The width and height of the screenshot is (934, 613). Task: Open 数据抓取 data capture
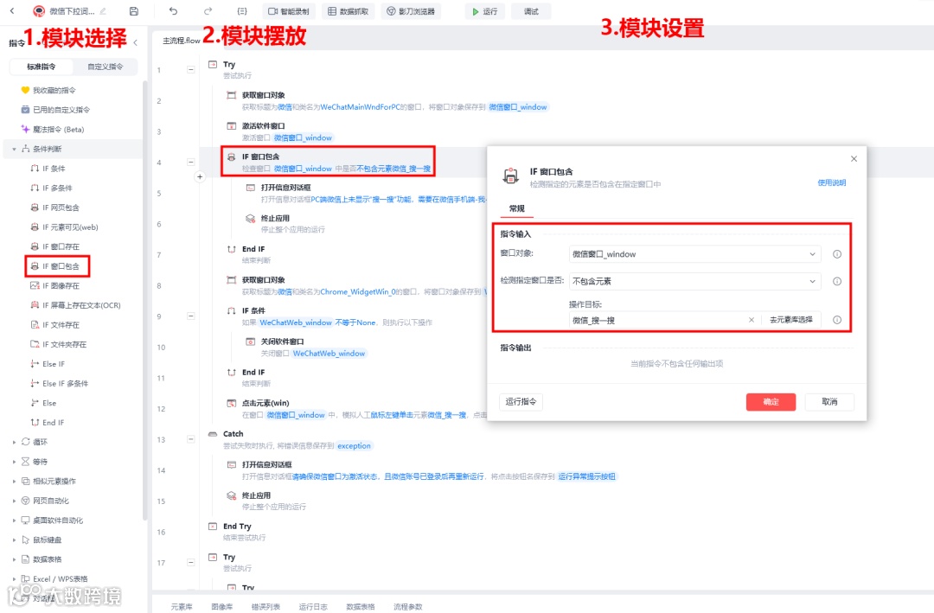pyautogui.click(x=349, y=11)
